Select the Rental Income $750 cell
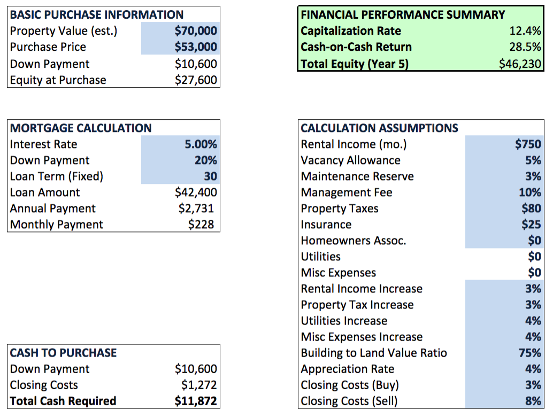The height and width of the screenshot is (417, 553). click(x=504, y=144)
